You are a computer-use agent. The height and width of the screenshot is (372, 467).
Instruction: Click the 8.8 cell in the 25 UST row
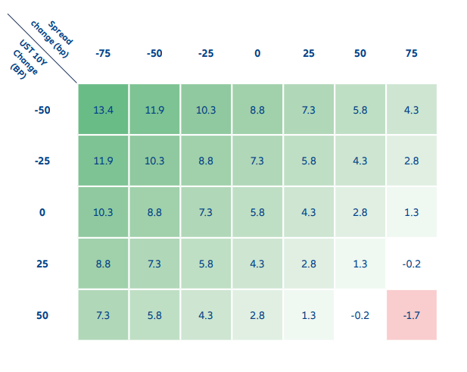(103, 264)
